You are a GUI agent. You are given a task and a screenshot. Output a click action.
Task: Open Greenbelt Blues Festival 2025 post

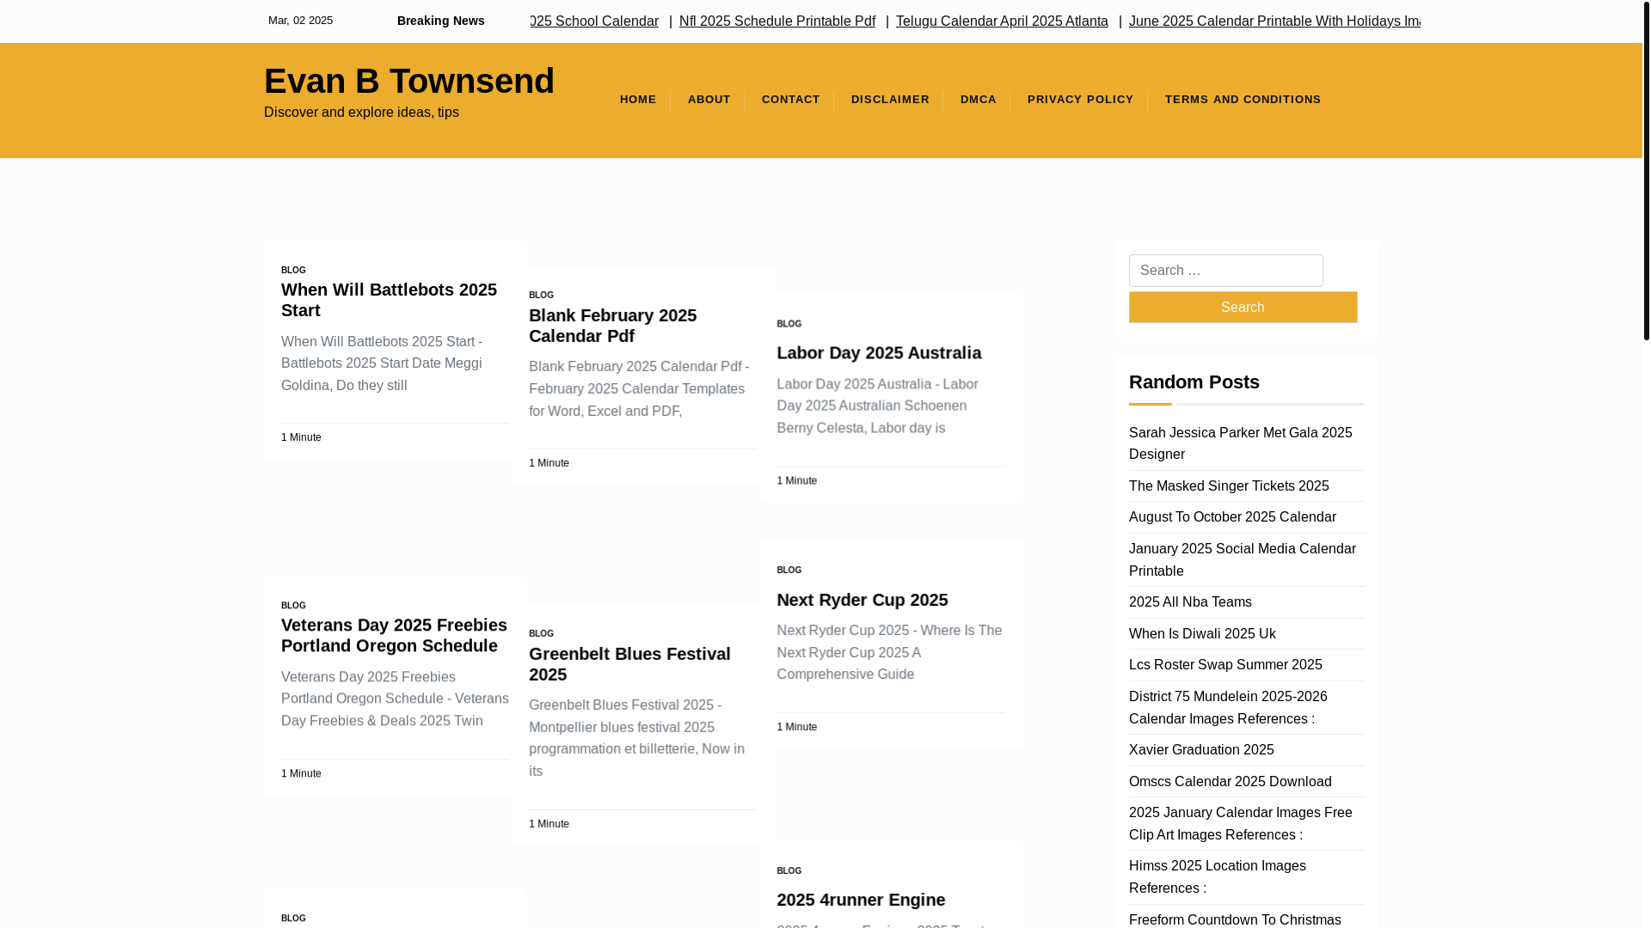pyautogui.click(x=629, y=664)
